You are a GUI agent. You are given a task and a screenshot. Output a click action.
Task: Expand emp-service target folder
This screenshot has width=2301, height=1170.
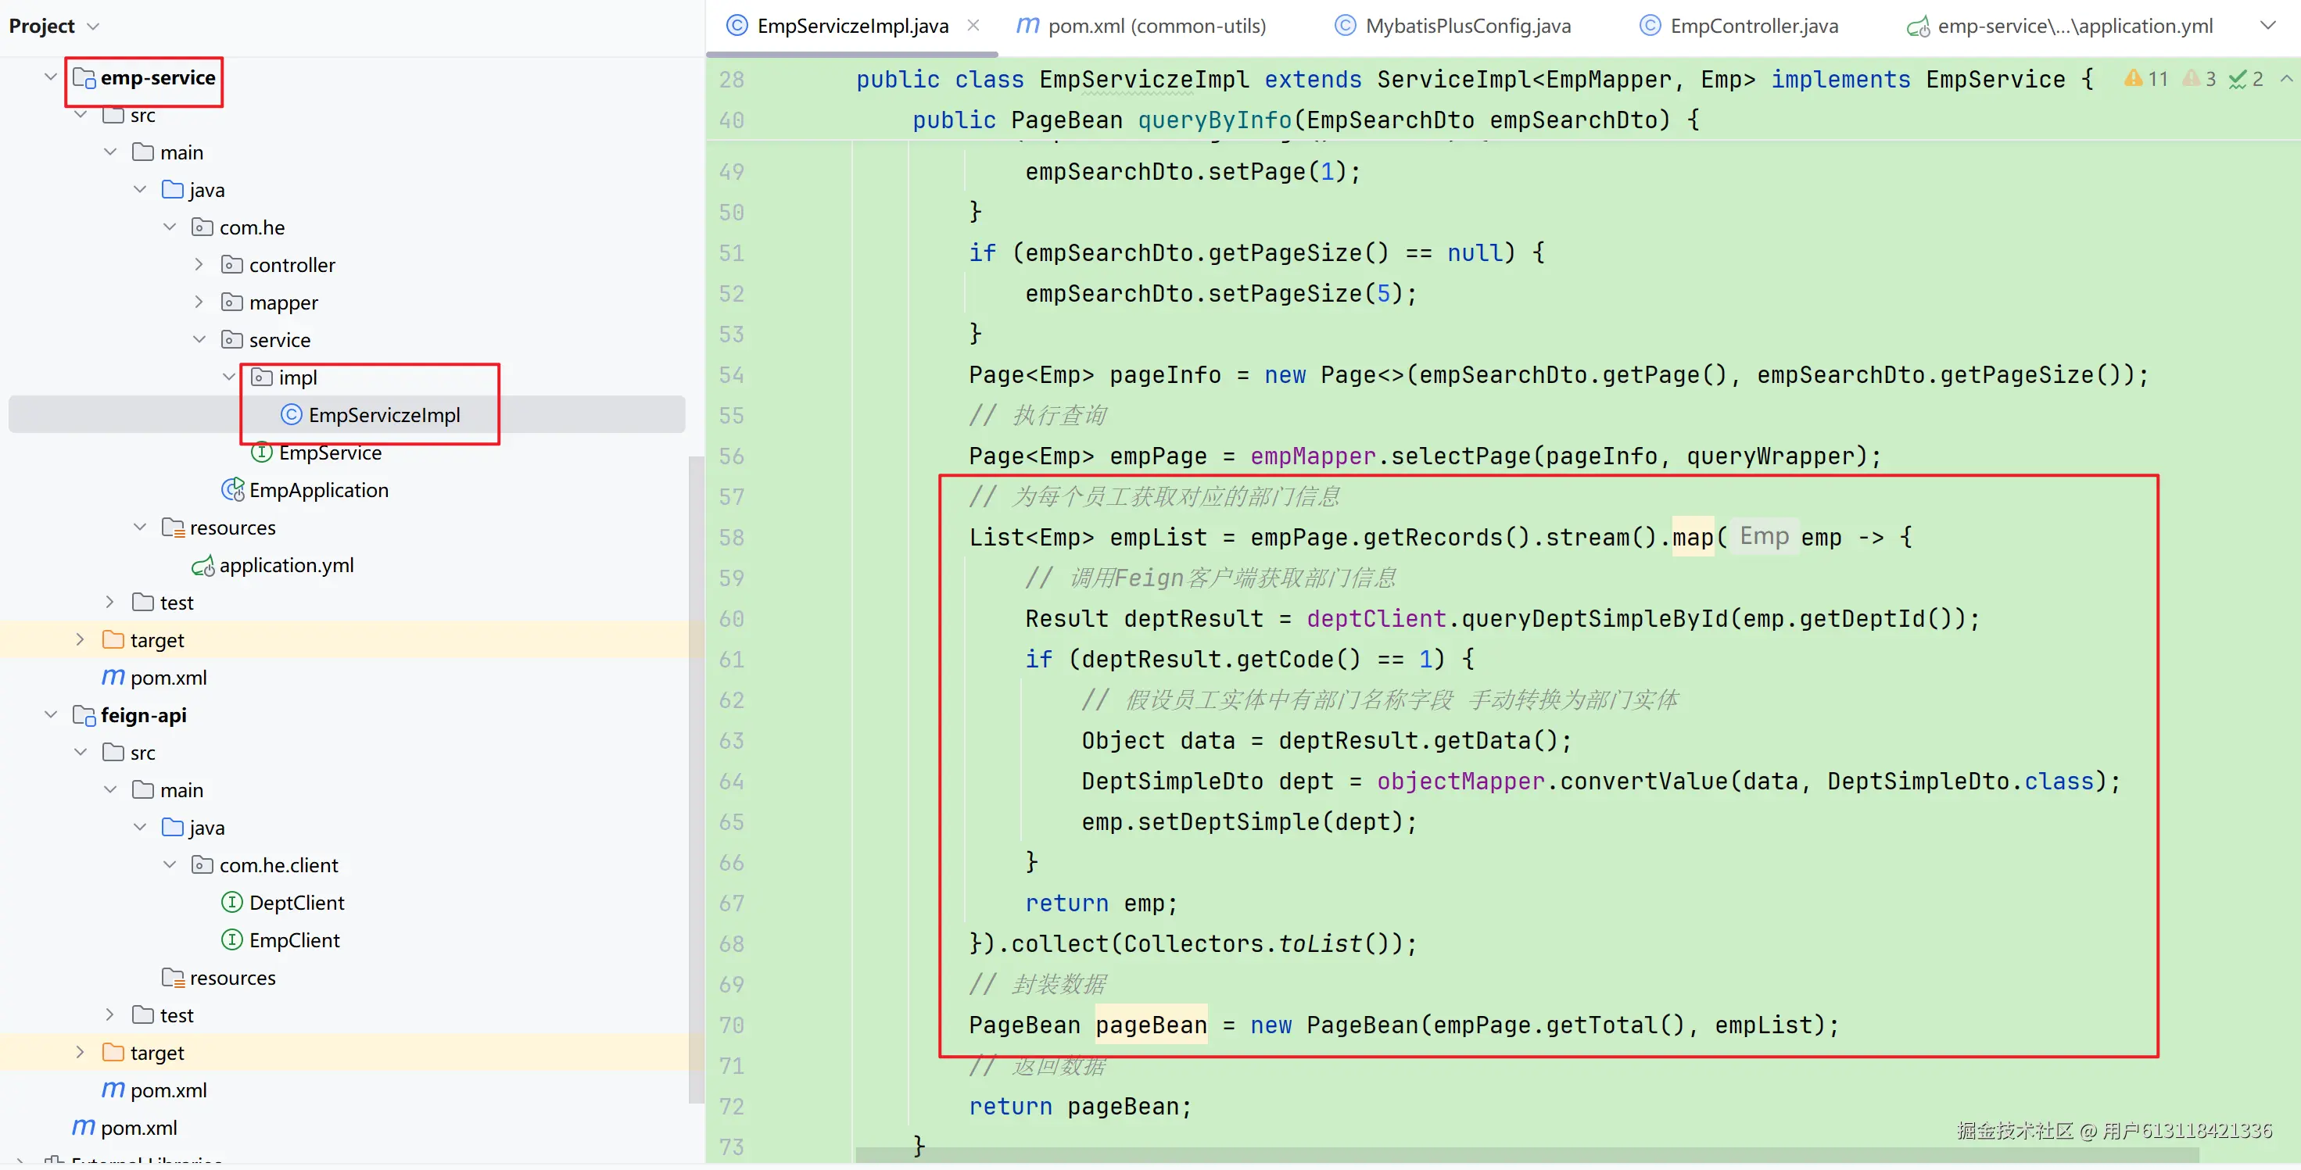click(81, 639)
